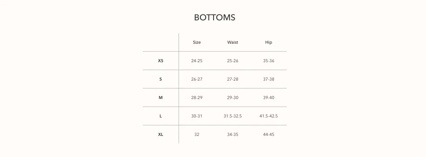The width and height of the screenshot is (426, 157).
Task: Click the S row label
Action: pos(160,79)
